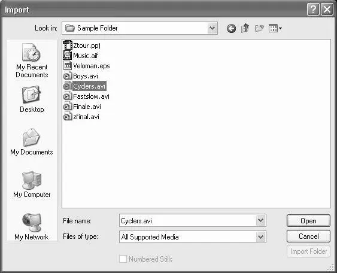Open My Recent Documents shortcut
Viewport: 337px width, 273px height.
click(x=32, y=60)
